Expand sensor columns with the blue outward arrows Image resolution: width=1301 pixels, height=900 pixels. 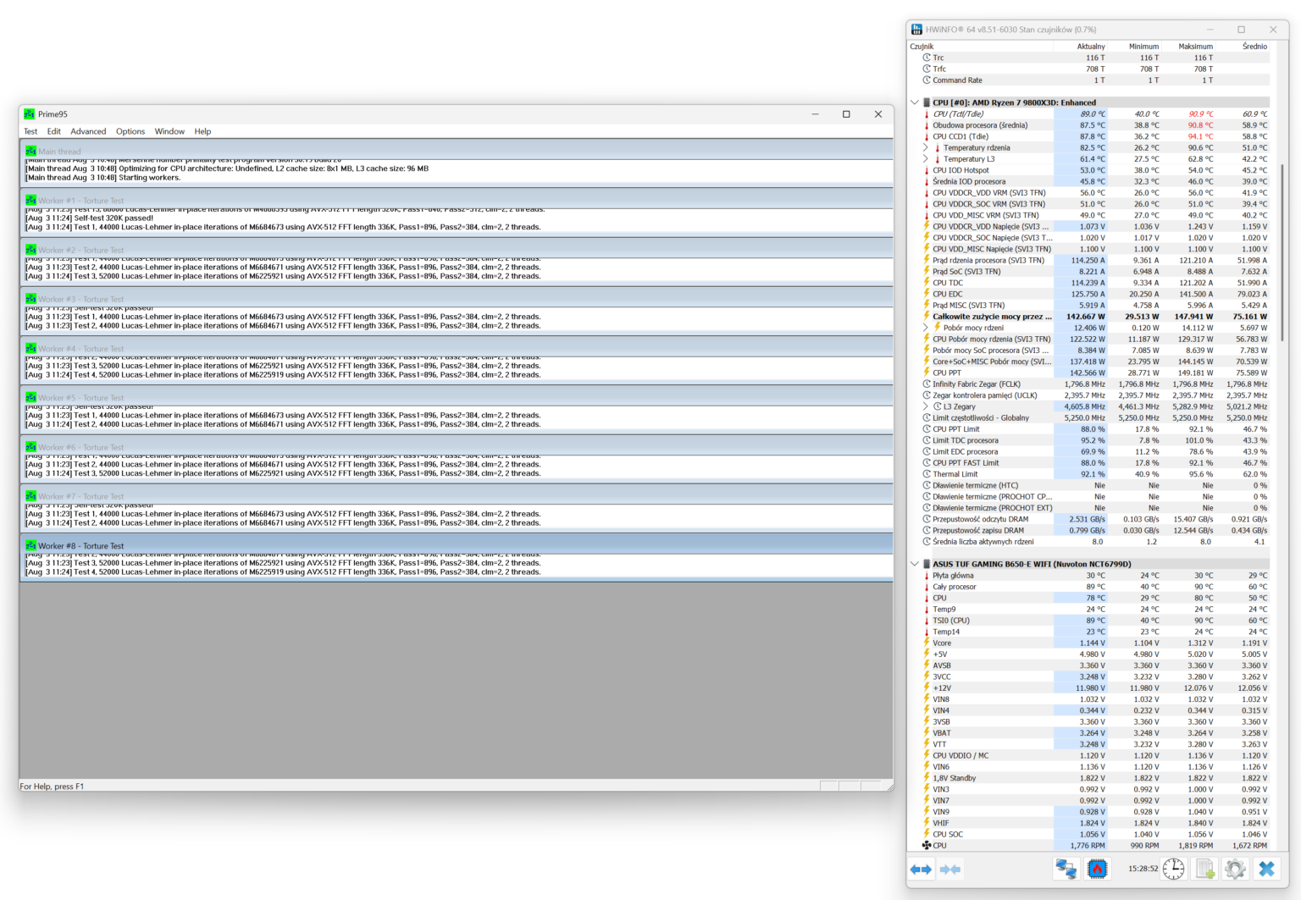click(x=921, y=870)
